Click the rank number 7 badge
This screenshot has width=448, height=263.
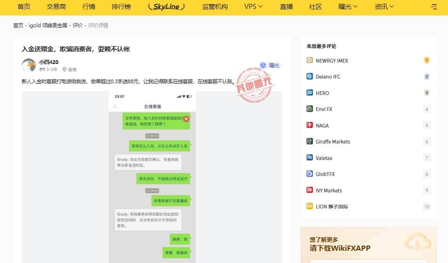426,158
